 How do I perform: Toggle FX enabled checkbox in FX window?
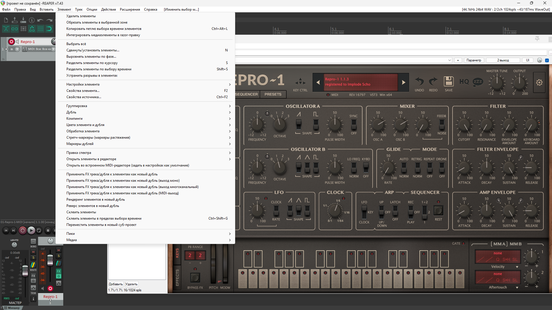[x=547, y=60]
